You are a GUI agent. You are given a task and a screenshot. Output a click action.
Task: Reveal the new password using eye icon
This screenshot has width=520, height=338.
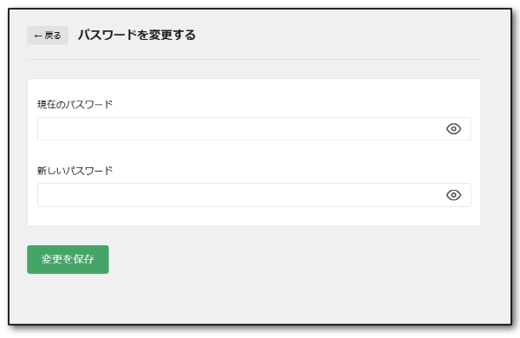(453, 195)
